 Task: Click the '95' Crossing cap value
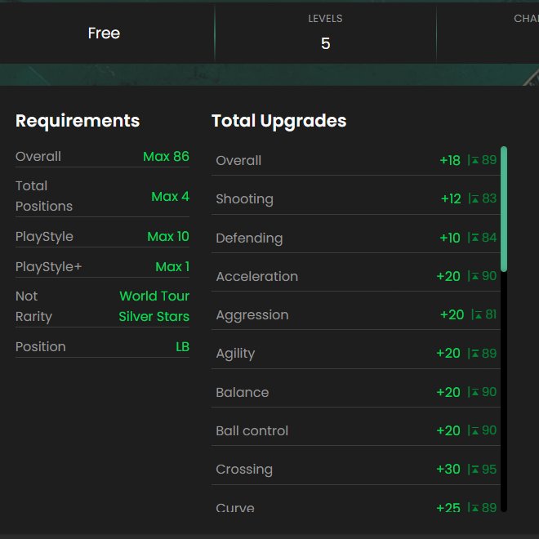point(489,470)
